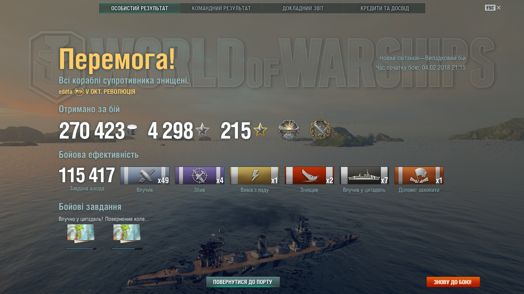This screenshot has width=524, height=294.
Task: Click the grey experience star icon
Action: (x=202, y=131)
